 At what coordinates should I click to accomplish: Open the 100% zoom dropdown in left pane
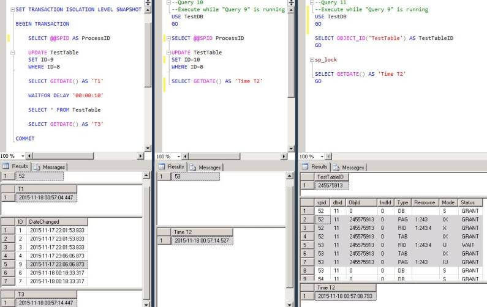[x=21, y=156]
